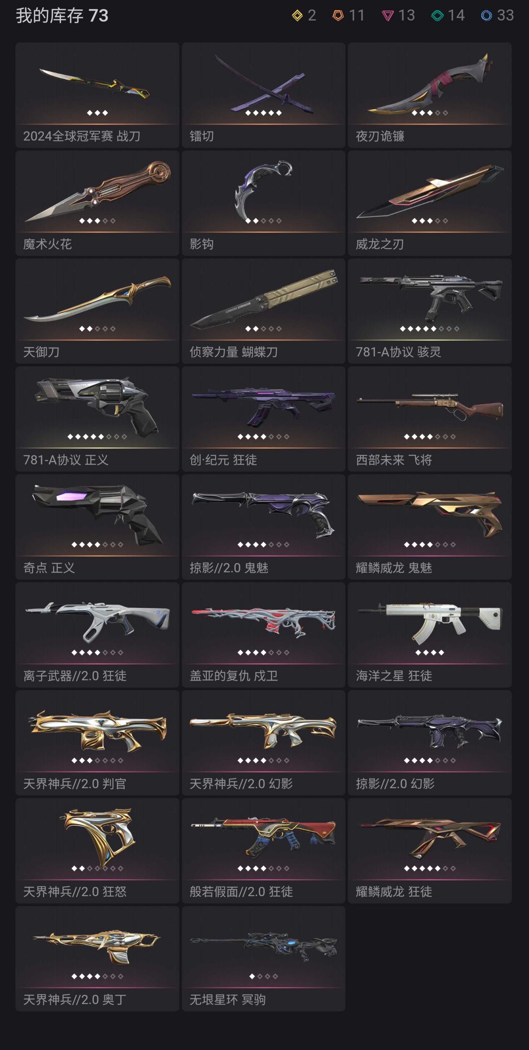Select the 奇点 正义 revolver skin
This screenshot has width=529, height=1050.
[x=97, y=527]
